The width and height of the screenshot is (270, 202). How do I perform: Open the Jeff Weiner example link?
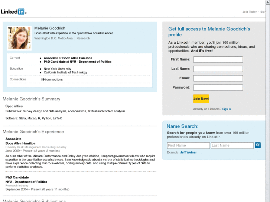188,152
